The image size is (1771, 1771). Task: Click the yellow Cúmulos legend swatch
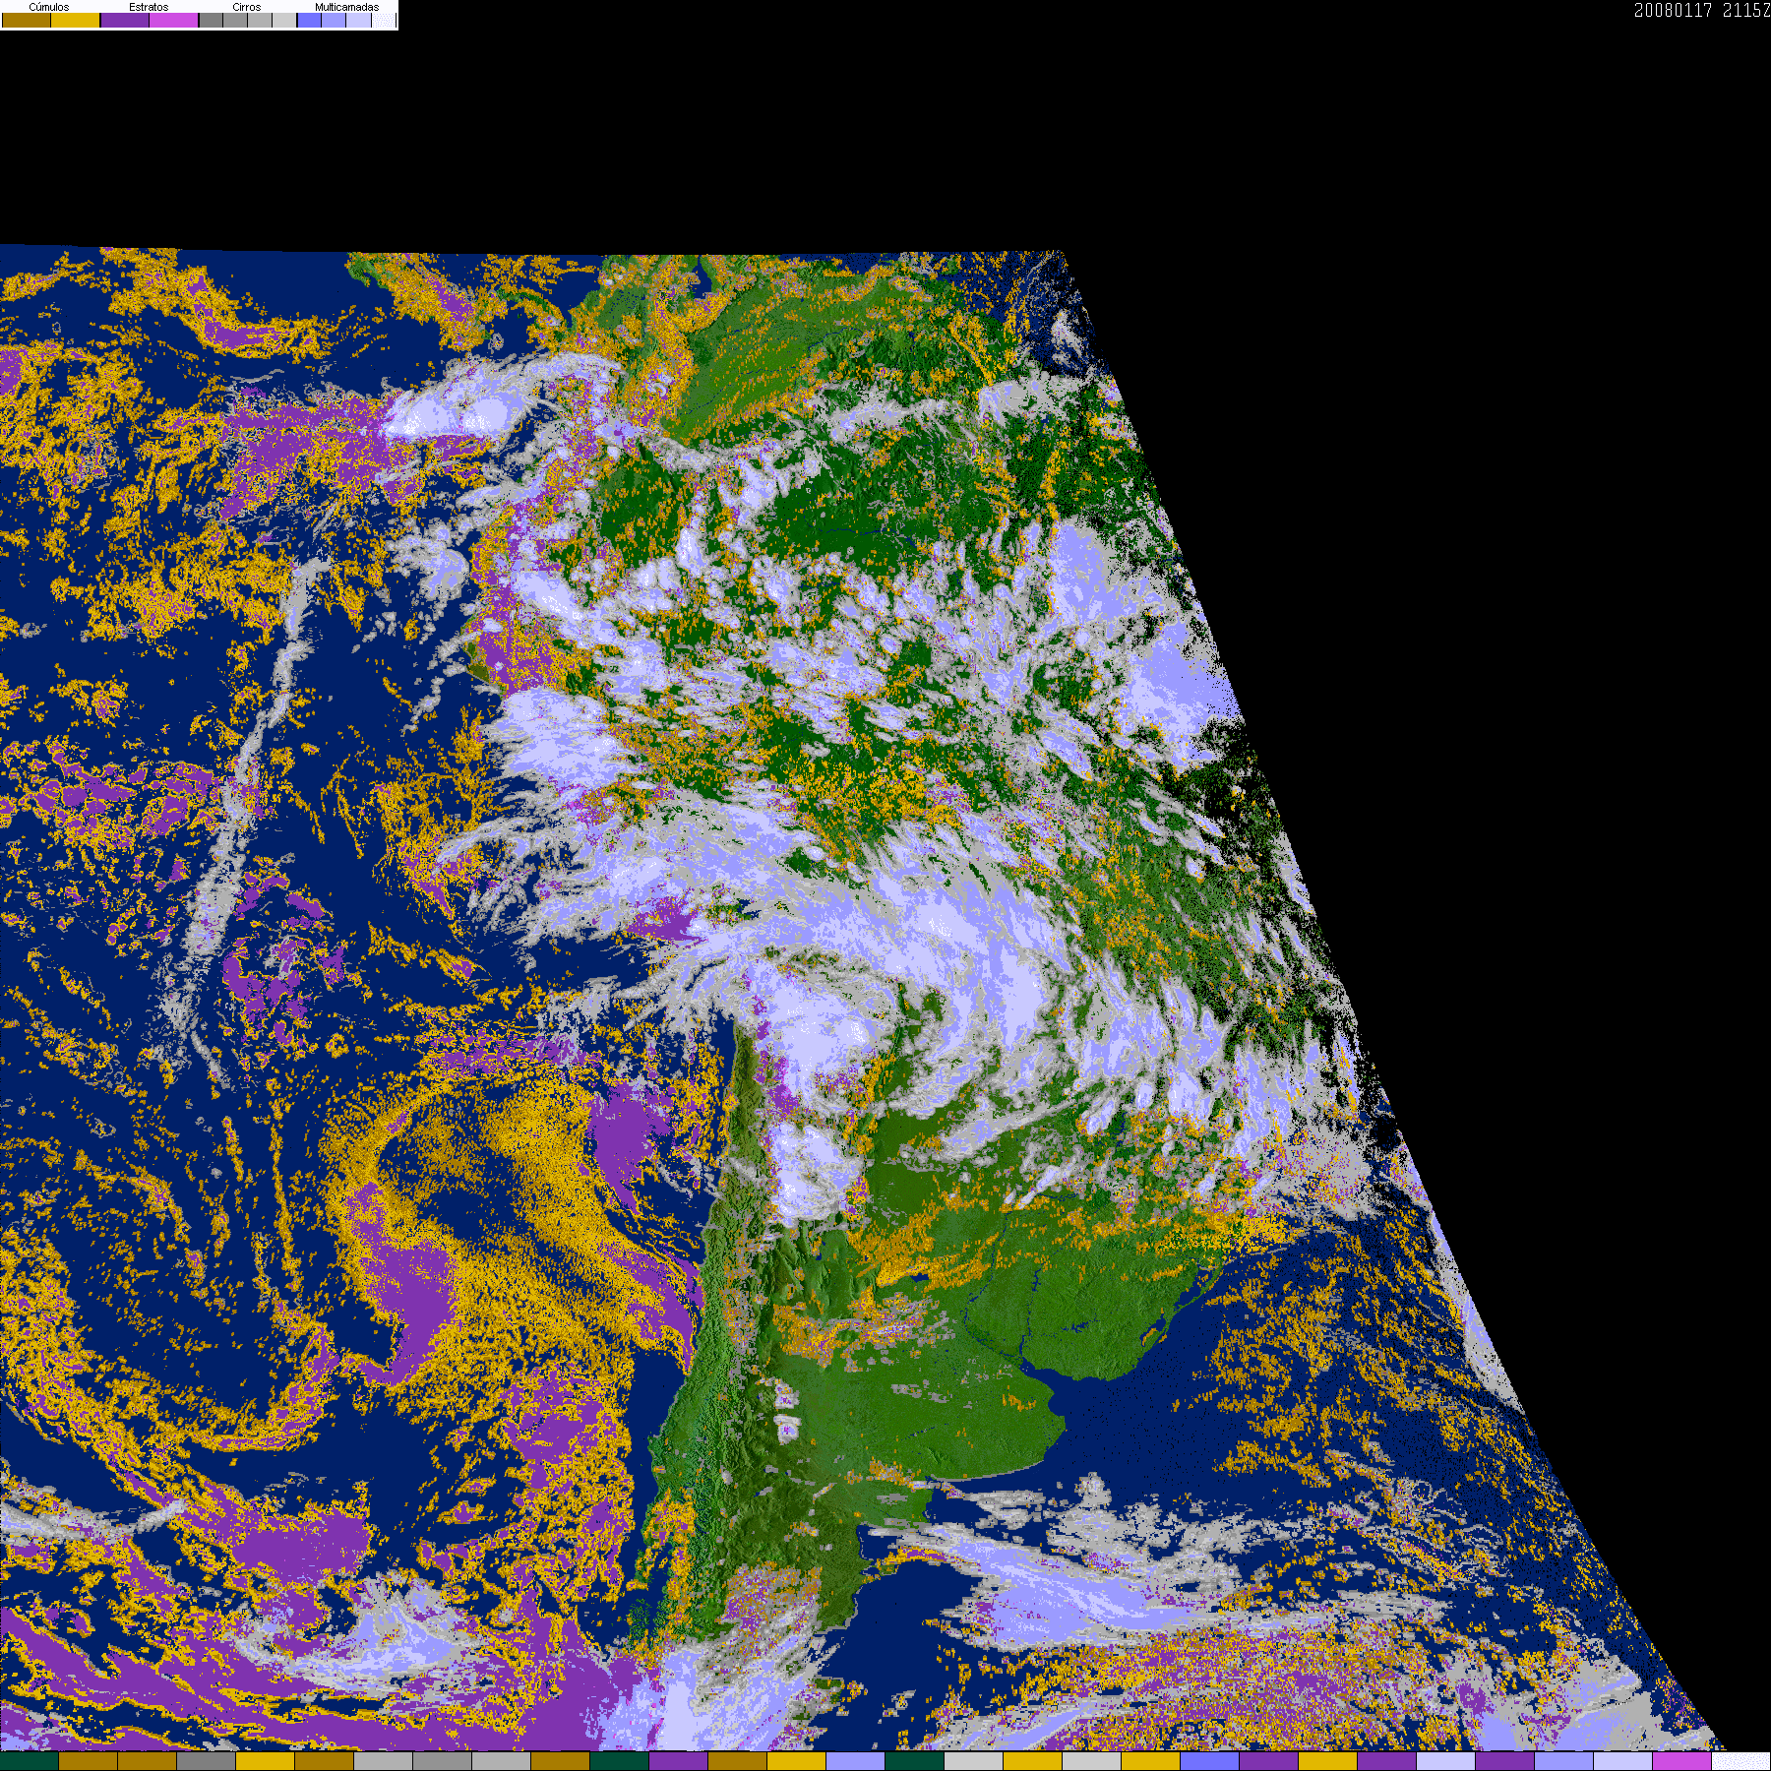click(75, 20)
